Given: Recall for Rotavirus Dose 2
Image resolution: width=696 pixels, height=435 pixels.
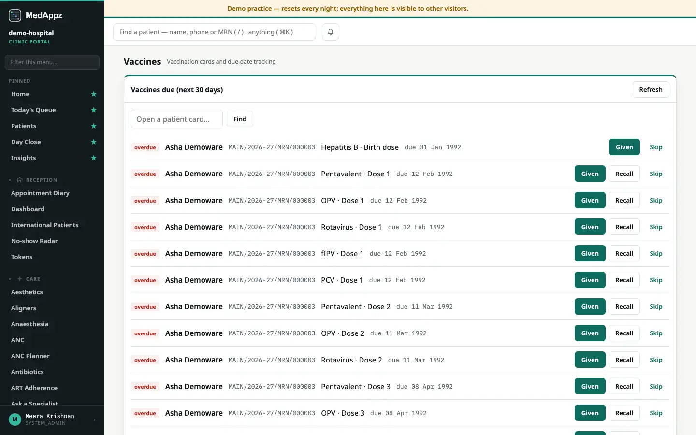Looking at the screenshot, I should (624, 360).
